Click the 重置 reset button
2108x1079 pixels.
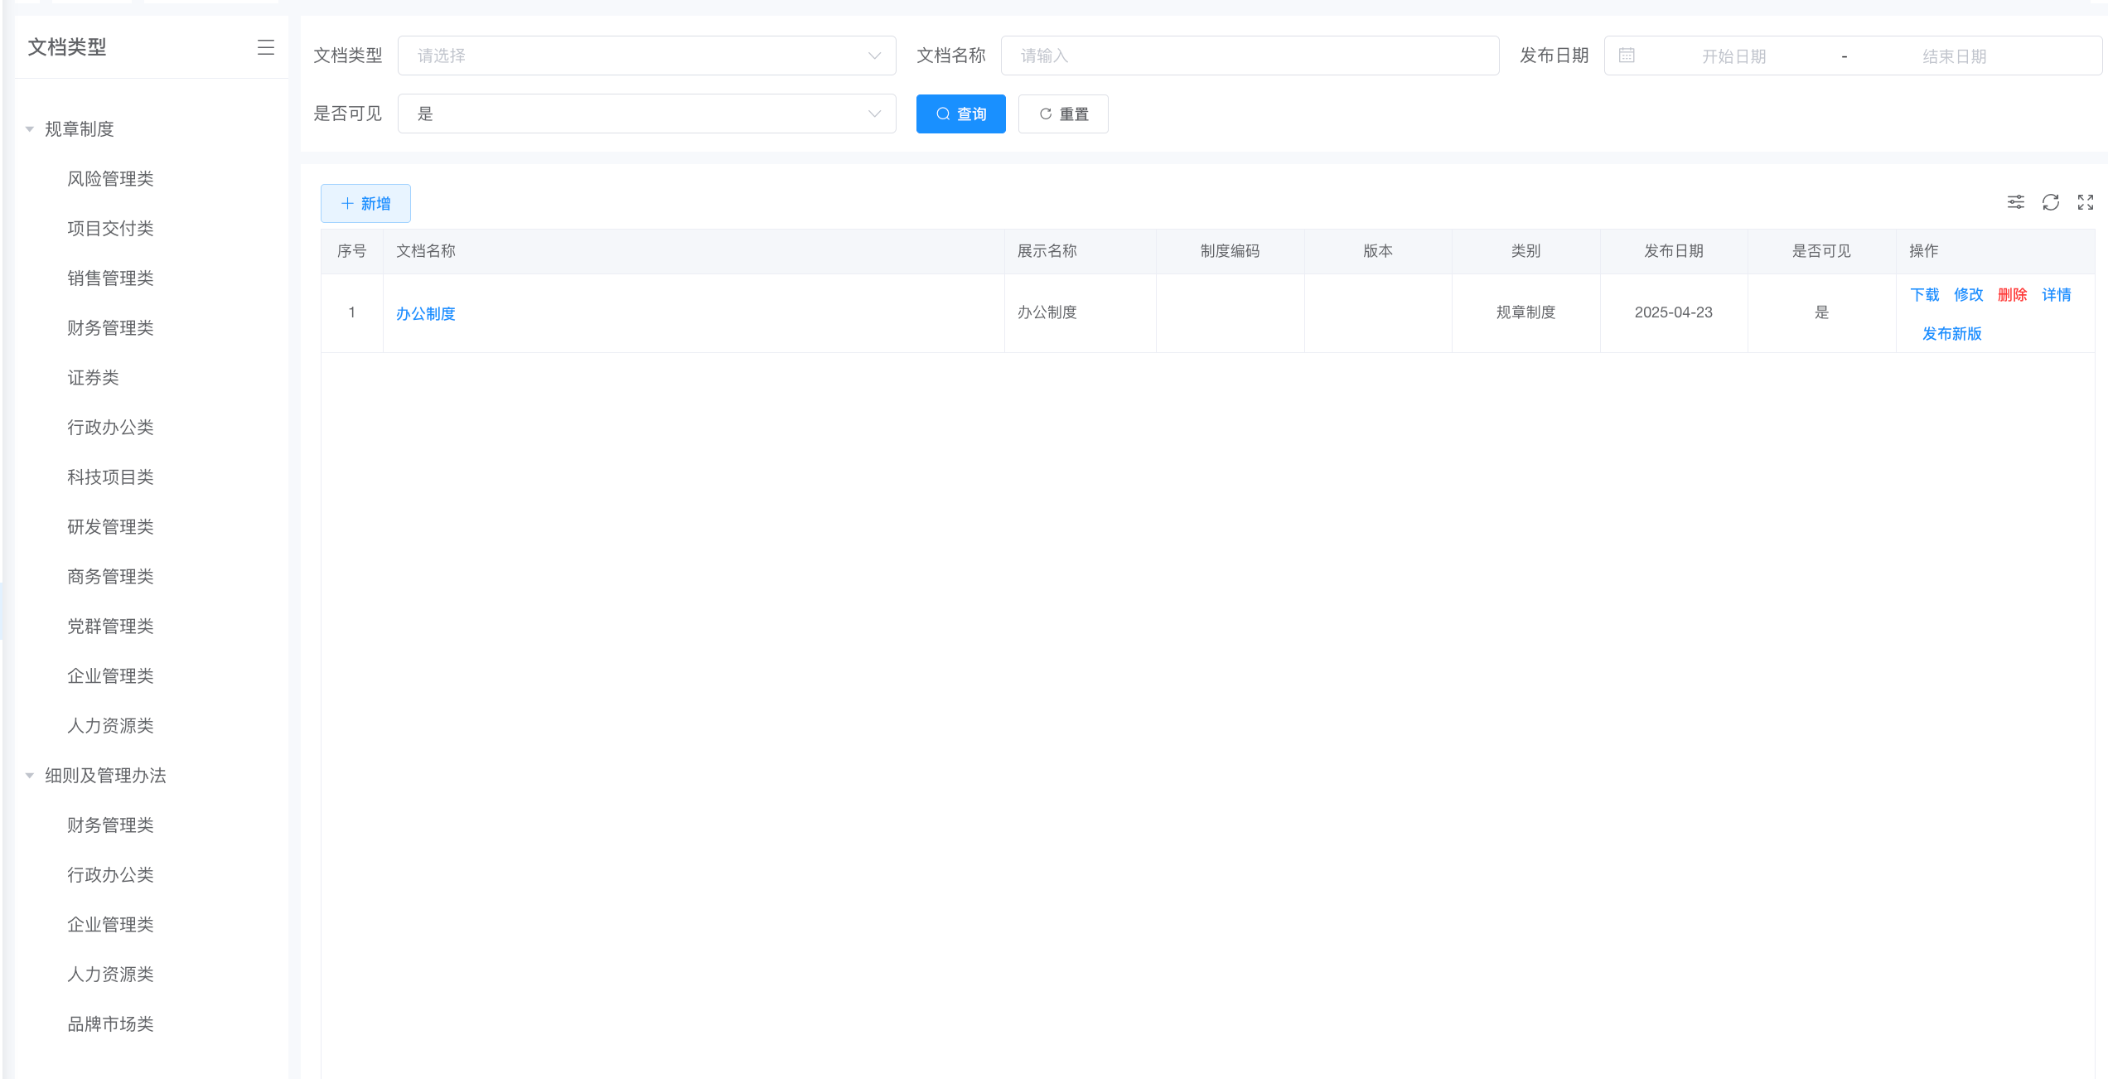(1063, 114)
